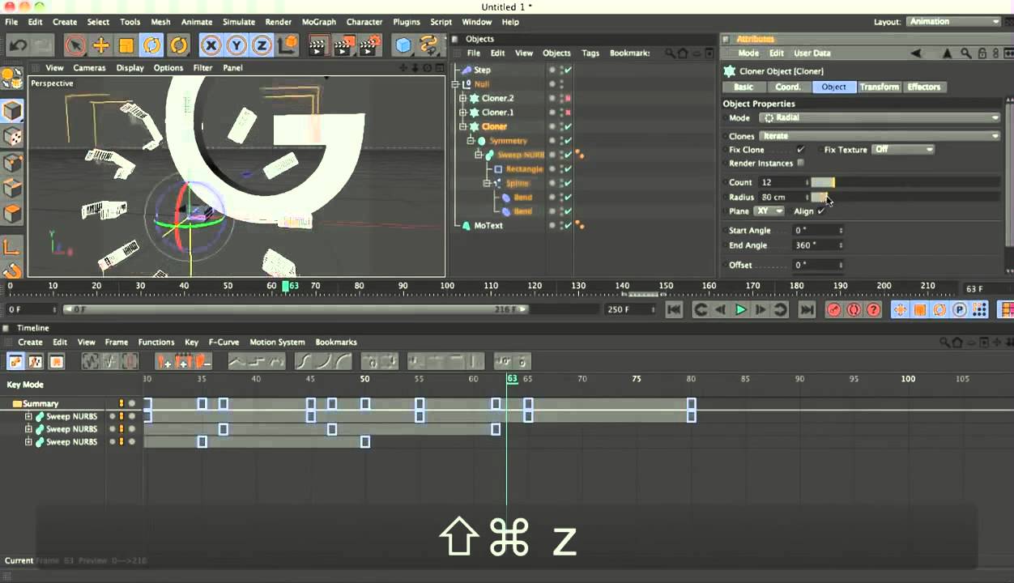Select the Move tool cross icon

coord(101,45)
